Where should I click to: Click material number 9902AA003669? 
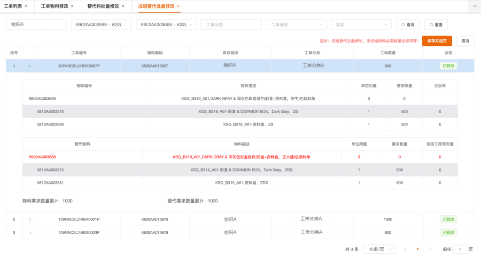[42, 98]
